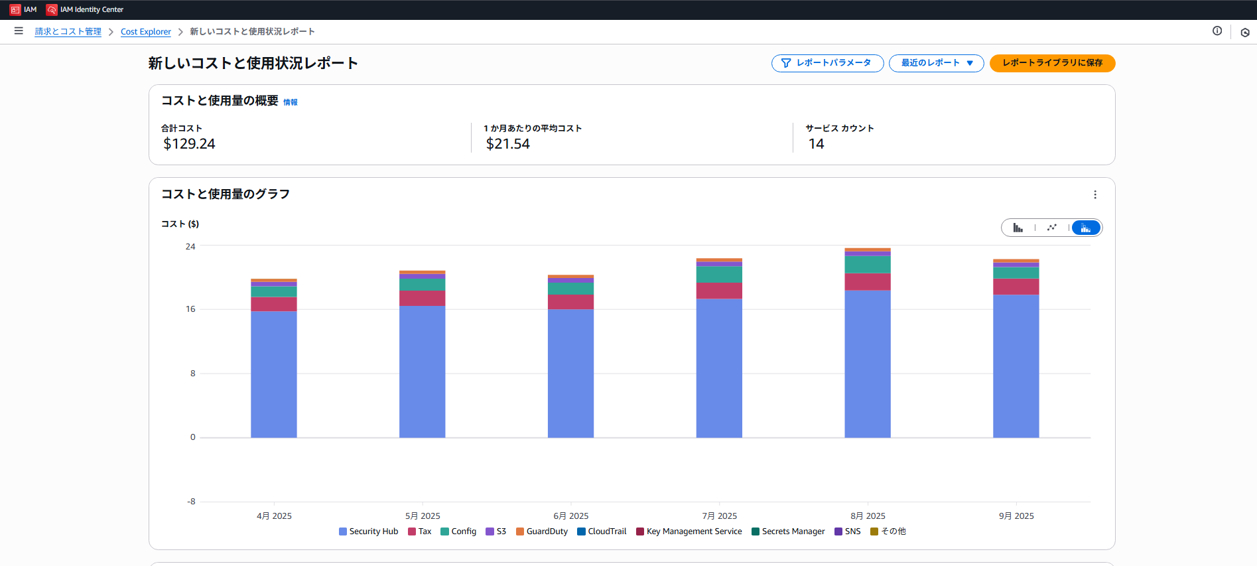Click the service count value 14
1257x566 pixels.
tap(816, 144)
